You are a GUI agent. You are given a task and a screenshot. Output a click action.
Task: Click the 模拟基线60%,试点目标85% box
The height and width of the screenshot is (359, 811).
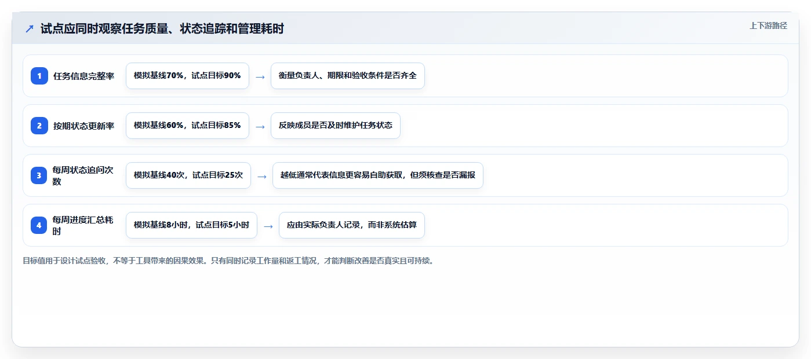click(x=187, y=126)
